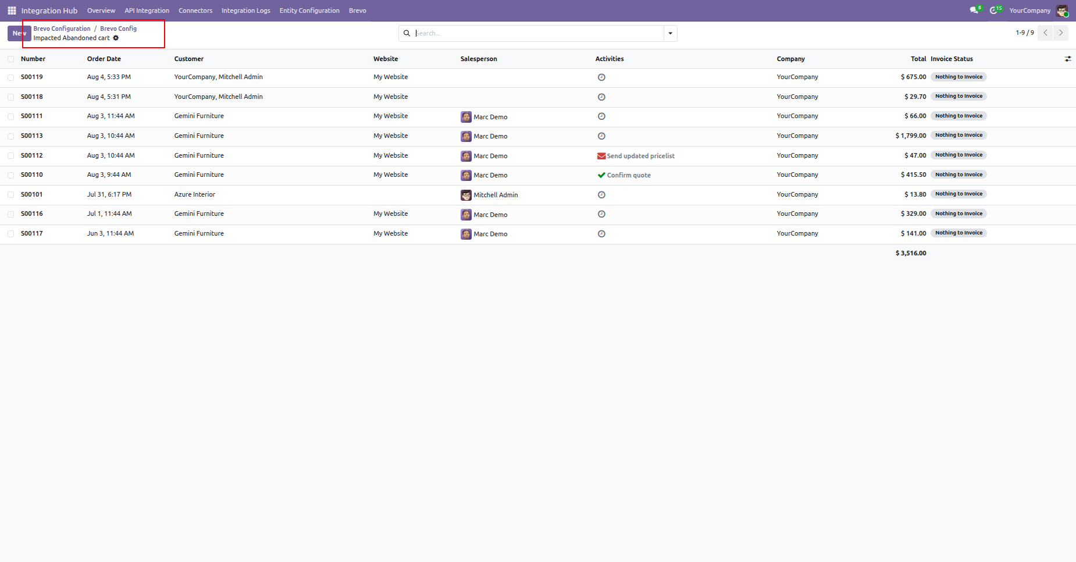Open optional columns adjust icon in header
The image size is (1076, 562).
point(1068,59)
